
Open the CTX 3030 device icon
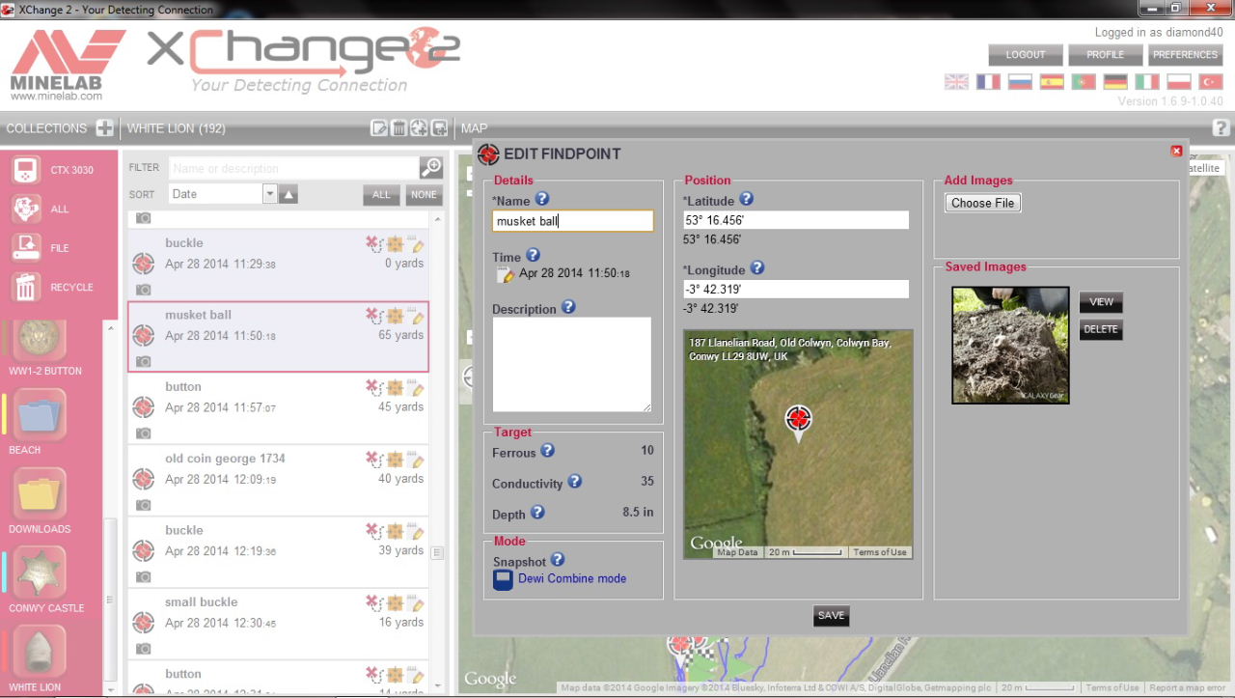click(x=26, y=170)
